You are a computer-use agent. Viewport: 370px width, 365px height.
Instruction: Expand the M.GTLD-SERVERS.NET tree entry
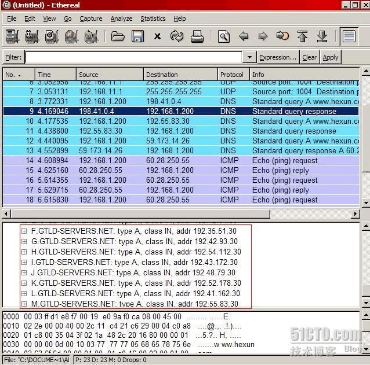click(x=24, y=304)
